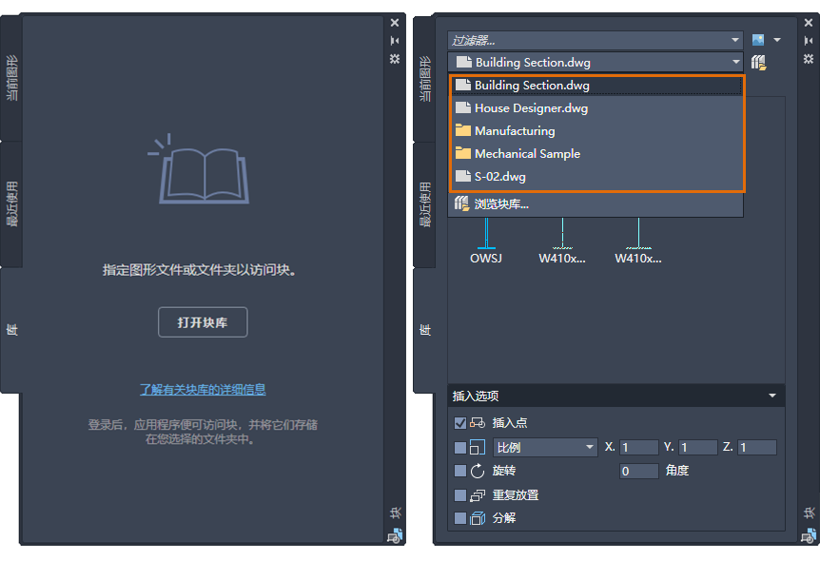Click the S-02.dwg file icon

point(463,176)
